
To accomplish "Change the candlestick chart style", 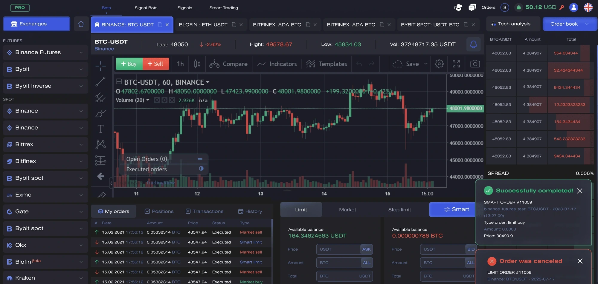I will pos(197,64).
